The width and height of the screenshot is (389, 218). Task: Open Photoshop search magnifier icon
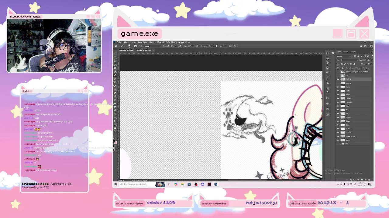point(361,46)
